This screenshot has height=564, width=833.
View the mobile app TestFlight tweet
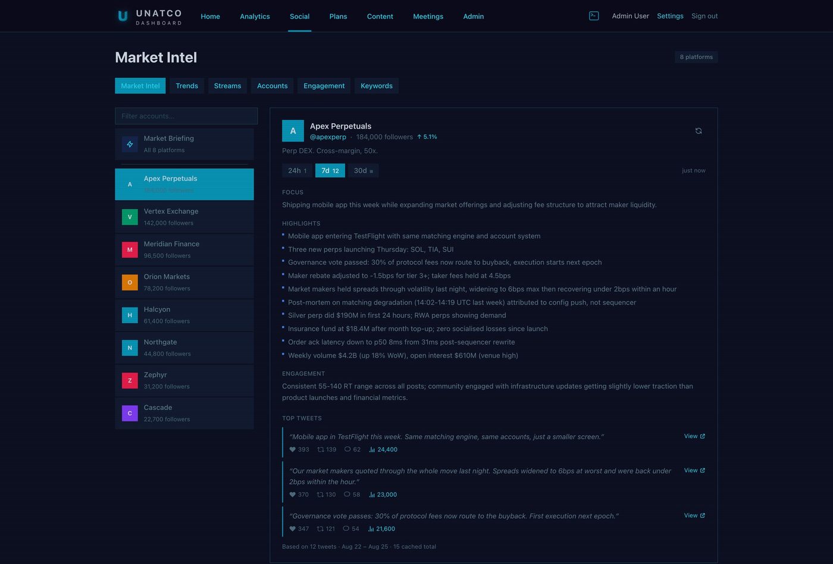(694, 436)
